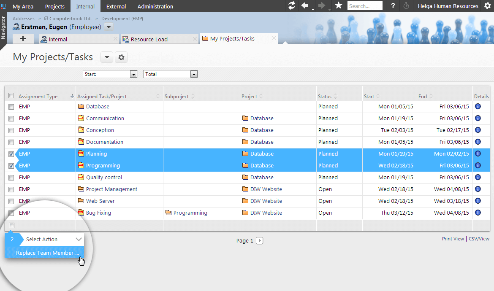This screenshot has width=494, height=291.
Task: Open Print View link
Action: coord(453,239)
